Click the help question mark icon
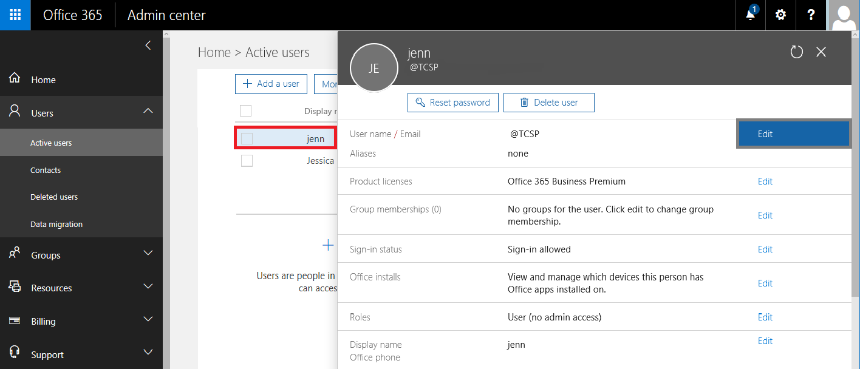This screenshot has width=860, height=369. [x=811, y=15]
